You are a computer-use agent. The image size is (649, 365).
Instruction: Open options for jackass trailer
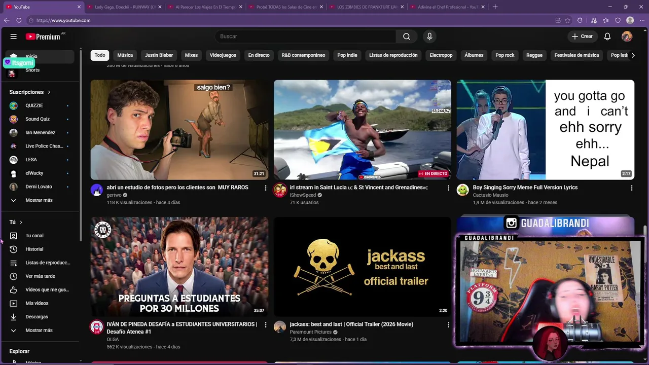pos(448,324)
